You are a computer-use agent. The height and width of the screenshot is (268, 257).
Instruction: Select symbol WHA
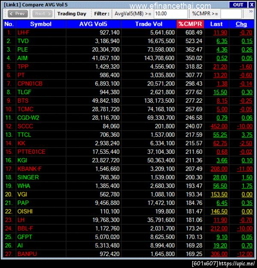(24, 186)
